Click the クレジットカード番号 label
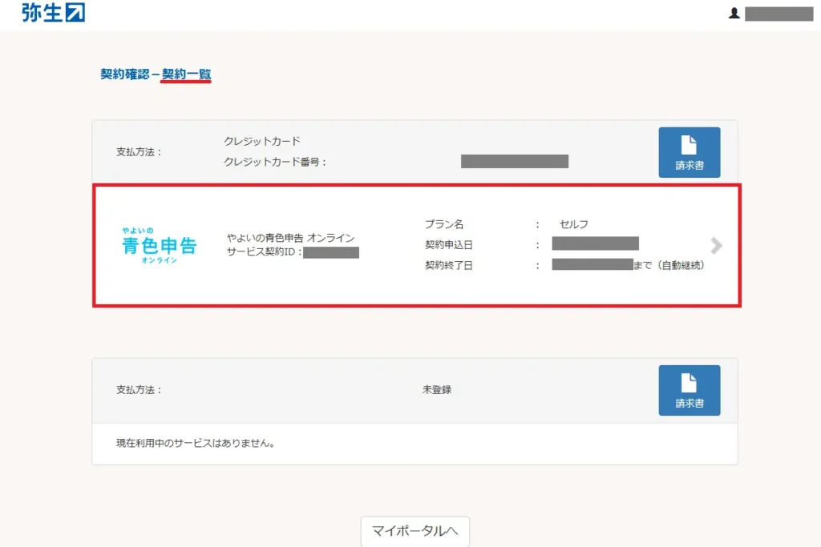This screenshot has width=821, height=547. (275, 162)
